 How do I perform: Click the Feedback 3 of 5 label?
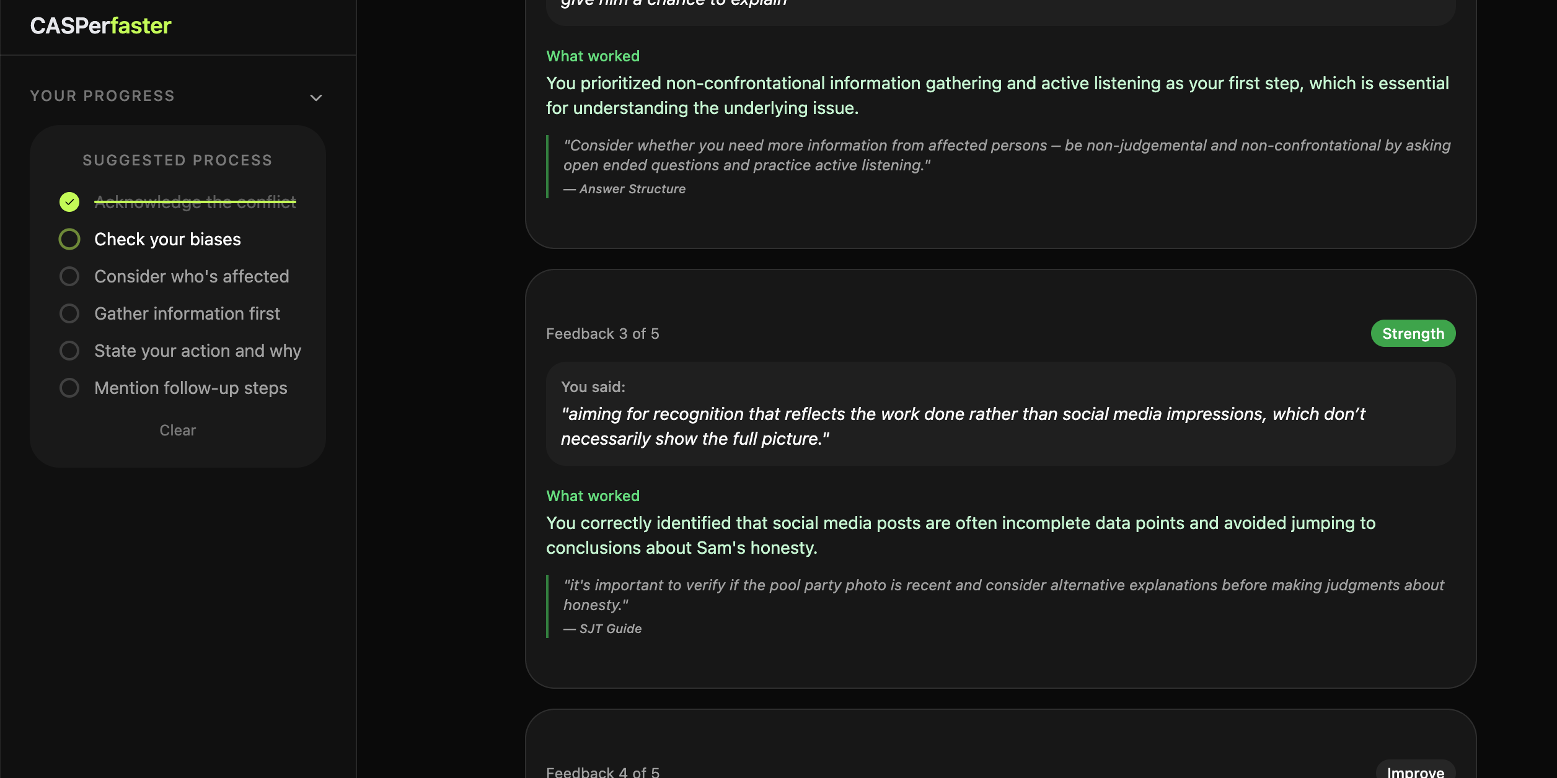[x=602, y=334]
